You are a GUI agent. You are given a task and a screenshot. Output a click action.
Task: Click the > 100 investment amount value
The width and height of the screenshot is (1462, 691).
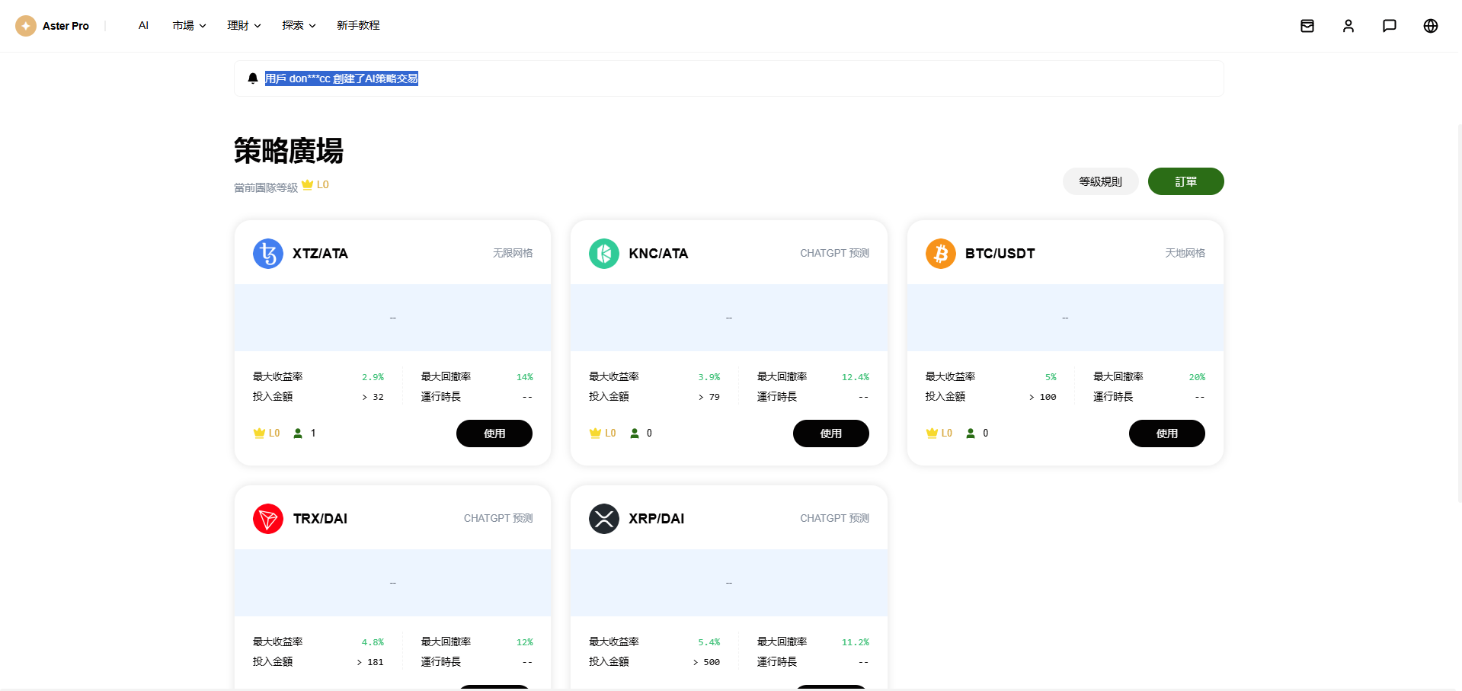point(1042,397)
